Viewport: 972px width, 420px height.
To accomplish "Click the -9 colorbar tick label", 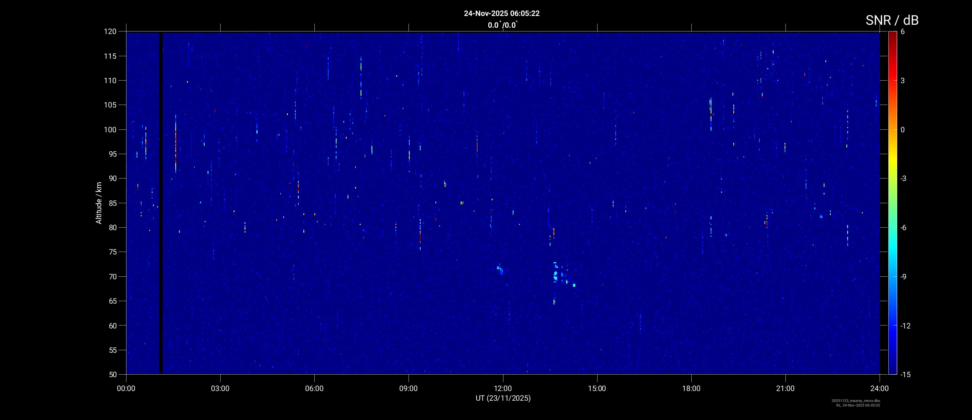I will (x=904, y=276).
